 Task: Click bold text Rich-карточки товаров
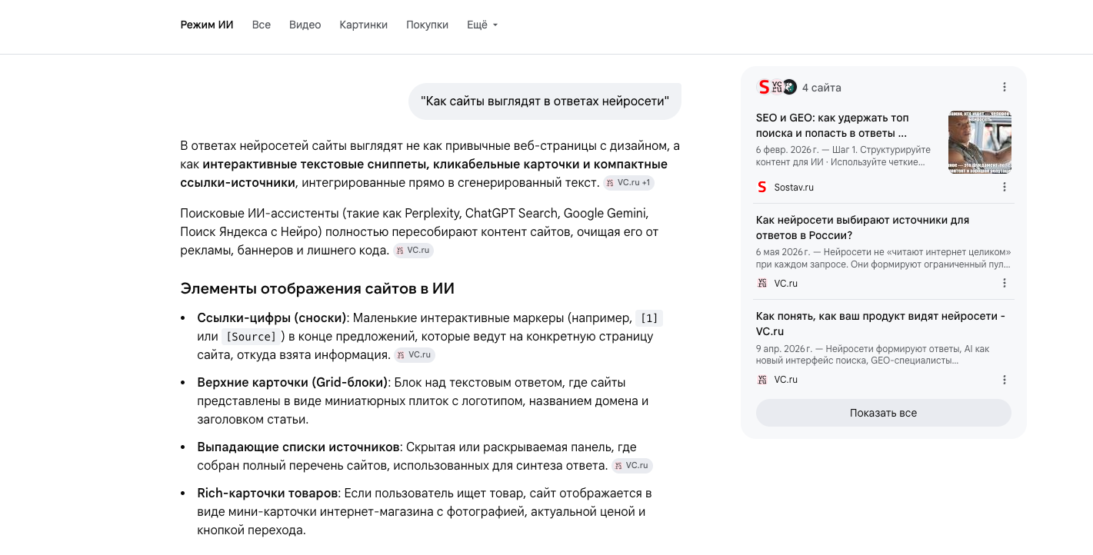(267, 494)
